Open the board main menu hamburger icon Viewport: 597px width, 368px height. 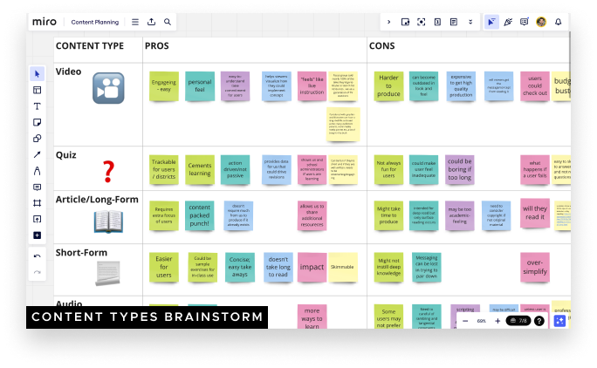pyautogui.click(x=135, y=22)
